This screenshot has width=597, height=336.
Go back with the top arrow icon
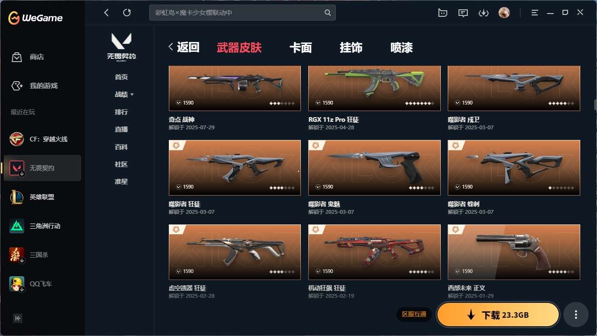pyautogui.click(x=106, y=13)
